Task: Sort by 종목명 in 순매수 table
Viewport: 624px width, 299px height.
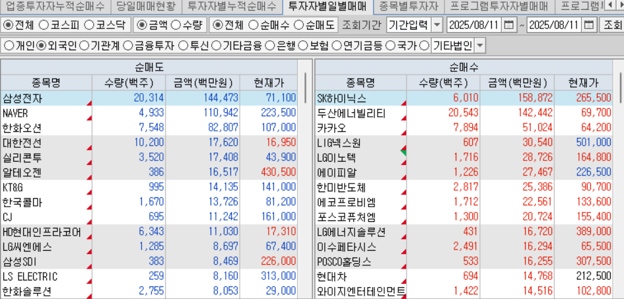Action: pos(361,83)
